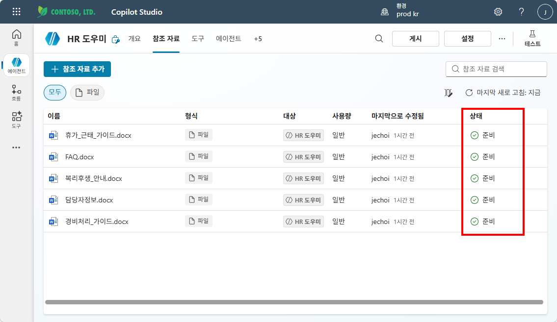This screenshot has height=322, width=557.
Task: Open 도구 in the left sidebar
Action: click(x=16, y=120)
